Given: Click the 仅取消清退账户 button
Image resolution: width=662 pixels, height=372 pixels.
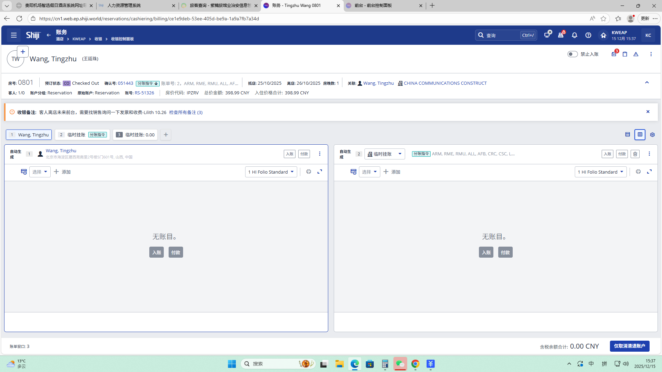Looking at the screenshot, I should pos(629,346).
